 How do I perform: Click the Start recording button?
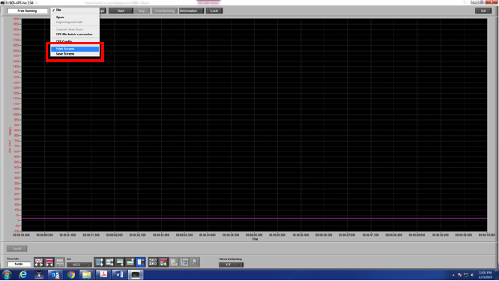pyautogui.click(x=121, y=10)
